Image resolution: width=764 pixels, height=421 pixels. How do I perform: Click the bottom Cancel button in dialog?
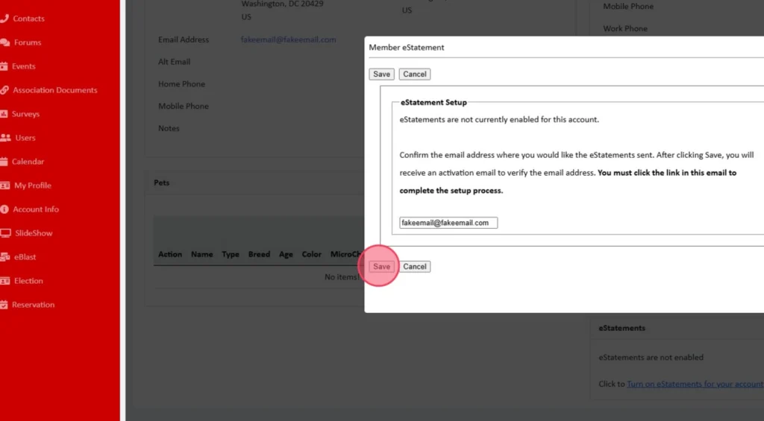coord(415,267)
